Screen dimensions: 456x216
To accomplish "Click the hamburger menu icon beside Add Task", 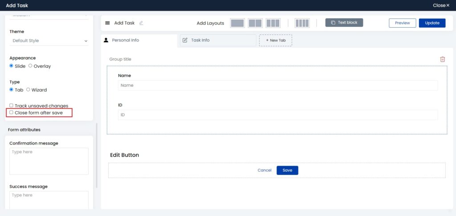I will point(107,23).
